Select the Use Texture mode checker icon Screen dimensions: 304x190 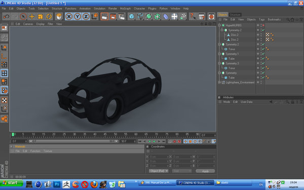pos(4,100)
